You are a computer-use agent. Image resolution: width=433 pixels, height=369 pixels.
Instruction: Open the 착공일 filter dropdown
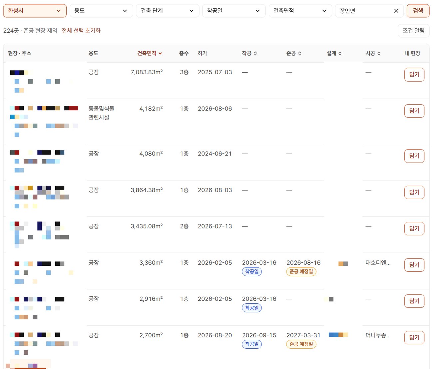(x=234, y=11)
